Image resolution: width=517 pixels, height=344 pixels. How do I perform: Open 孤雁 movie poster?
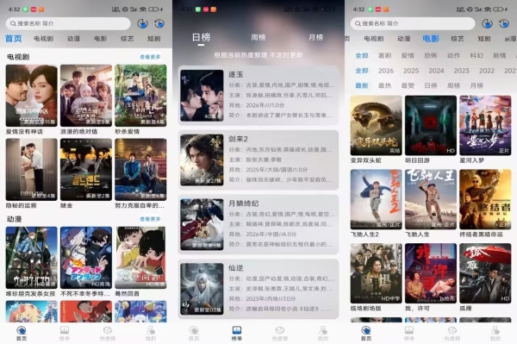(x=485, y=273)
